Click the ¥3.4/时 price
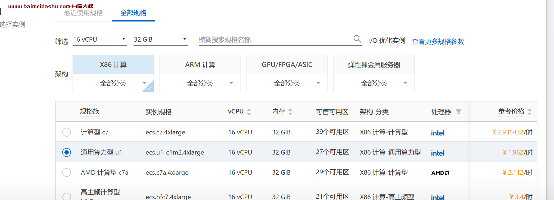Image resolution: width=554 pixels, height=200 pixels. [x=521, y=197]
